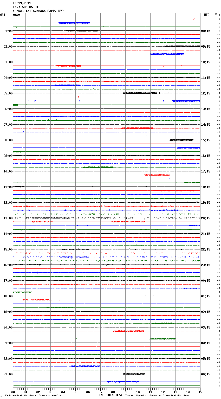Click the 'Traces clipped at plus/minus 5 vertical divisions' note
The width and height of the screenshot is (221, 399).
pyautogui.click(x=157, y=395)
